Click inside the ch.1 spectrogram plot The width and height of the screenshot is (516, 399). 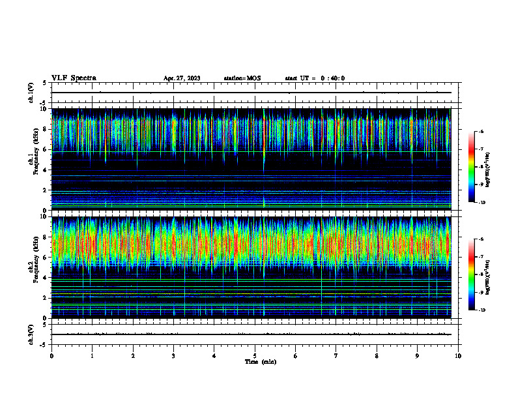tap(251, 159)
